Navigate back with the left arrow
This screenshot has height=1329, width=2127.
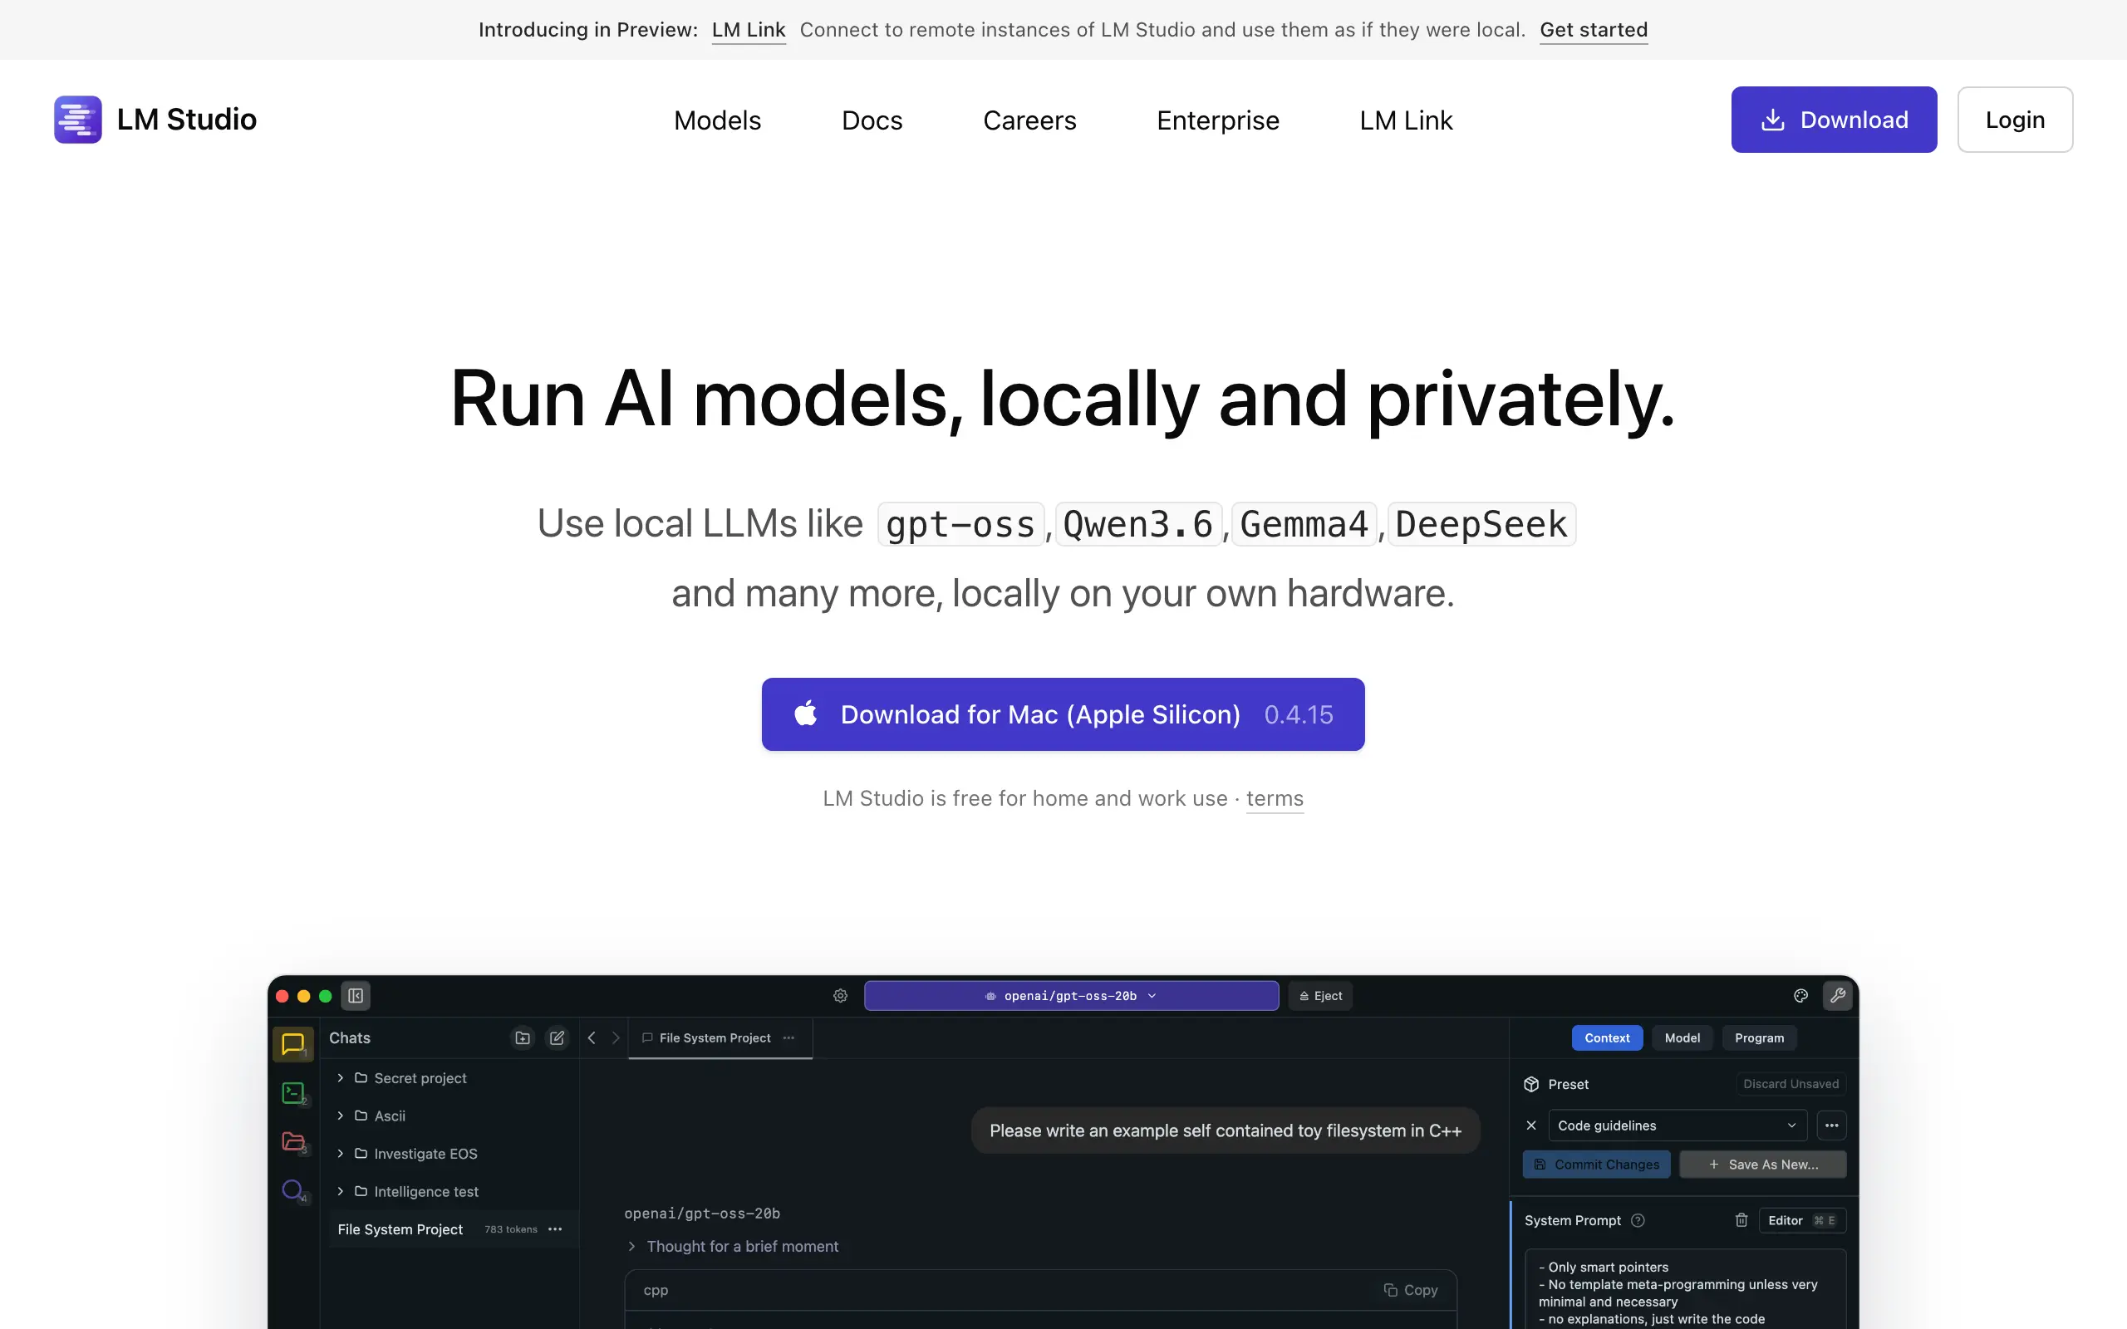click(592, 1038)
